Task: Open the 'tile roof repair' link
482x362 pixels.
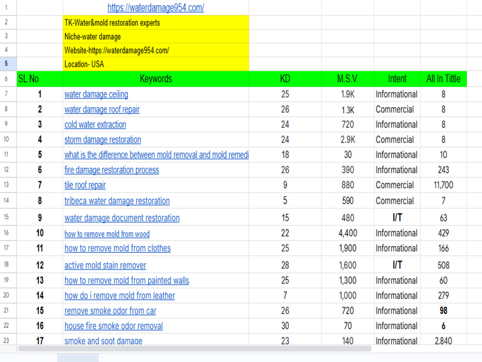Action: point(85,185)
